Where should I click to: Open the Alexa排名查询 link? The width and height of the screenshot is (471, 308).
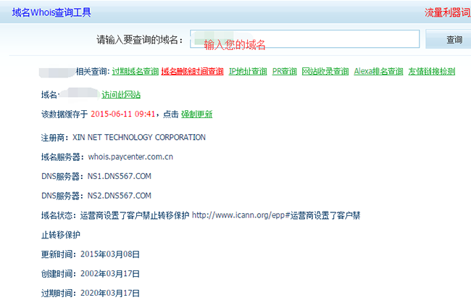(378, 72)
